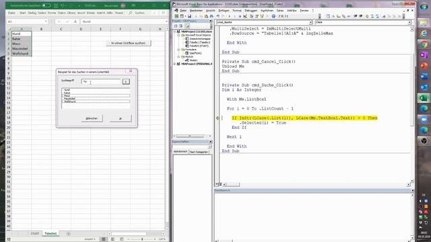Select Page Break Preview icon in status bar
The height and width of the screenshot is (242, 431).
pyautogui.click(x=122, y=239)
